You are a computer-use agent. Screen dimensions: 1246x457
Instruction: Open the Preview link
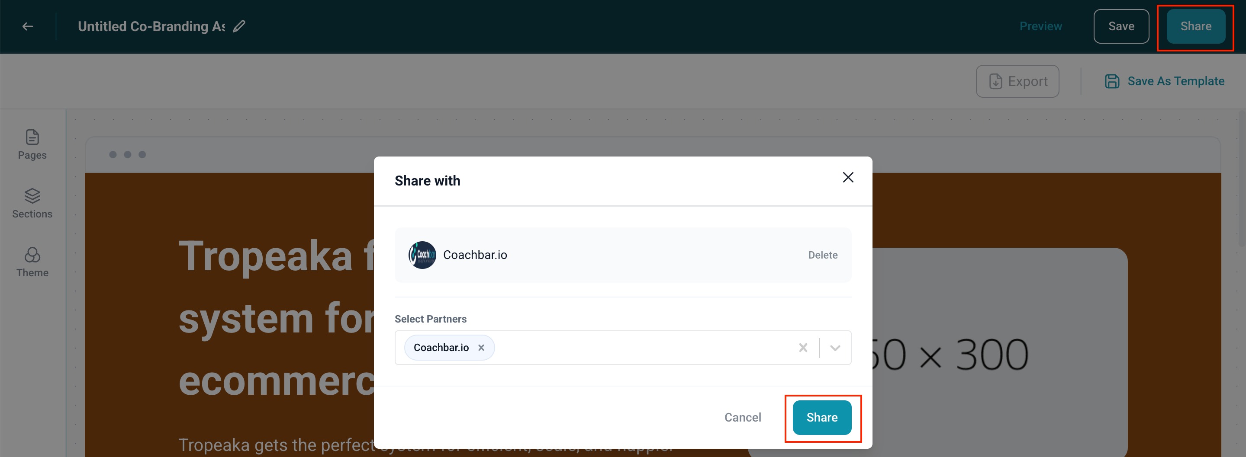1040,26
